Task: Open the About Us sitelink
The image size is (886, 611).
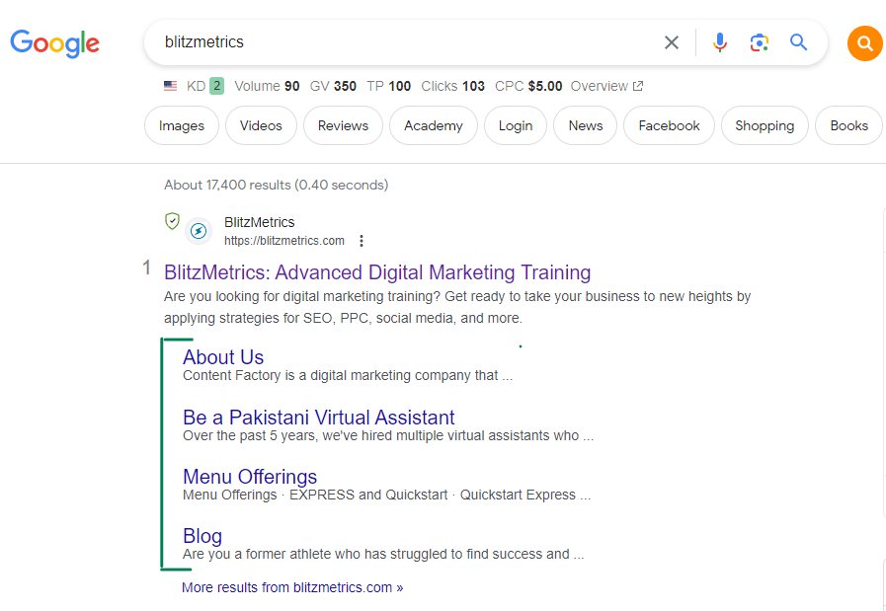Action: (223, 357)
